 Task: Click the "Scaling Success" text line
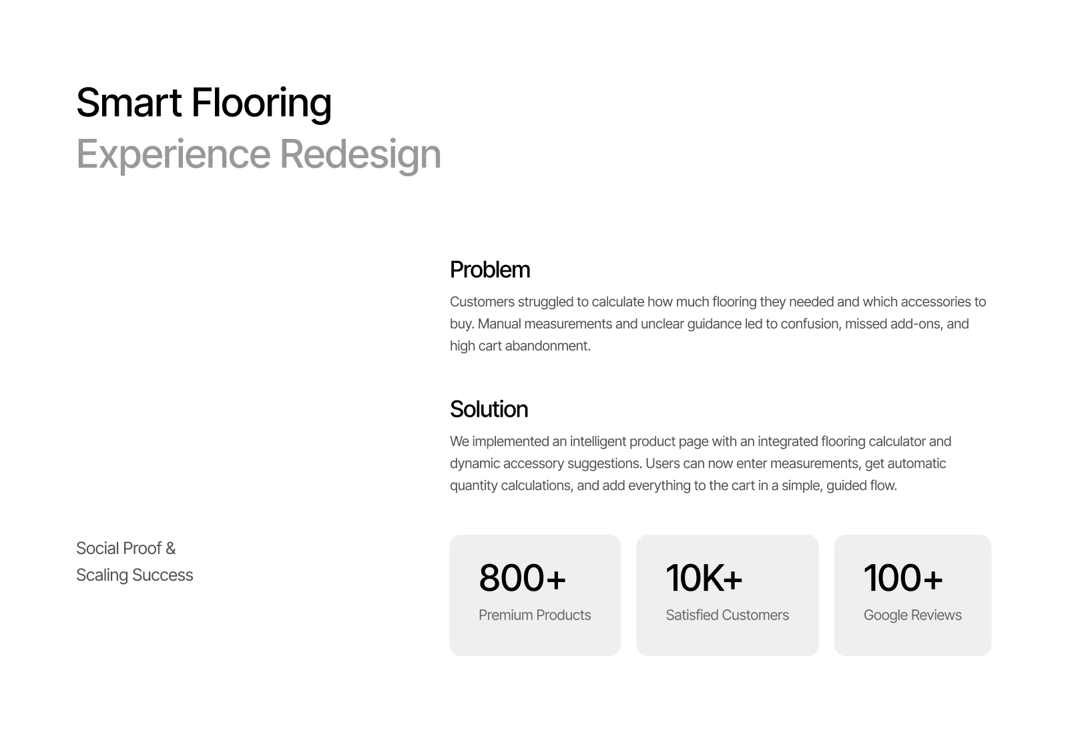134,575
